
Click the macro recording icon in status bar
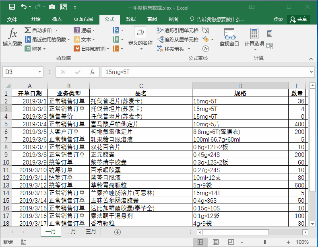point(23,242)
